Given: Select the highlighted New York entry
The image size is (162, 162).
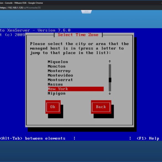Looking at the screenshot, I should point(76,89).
